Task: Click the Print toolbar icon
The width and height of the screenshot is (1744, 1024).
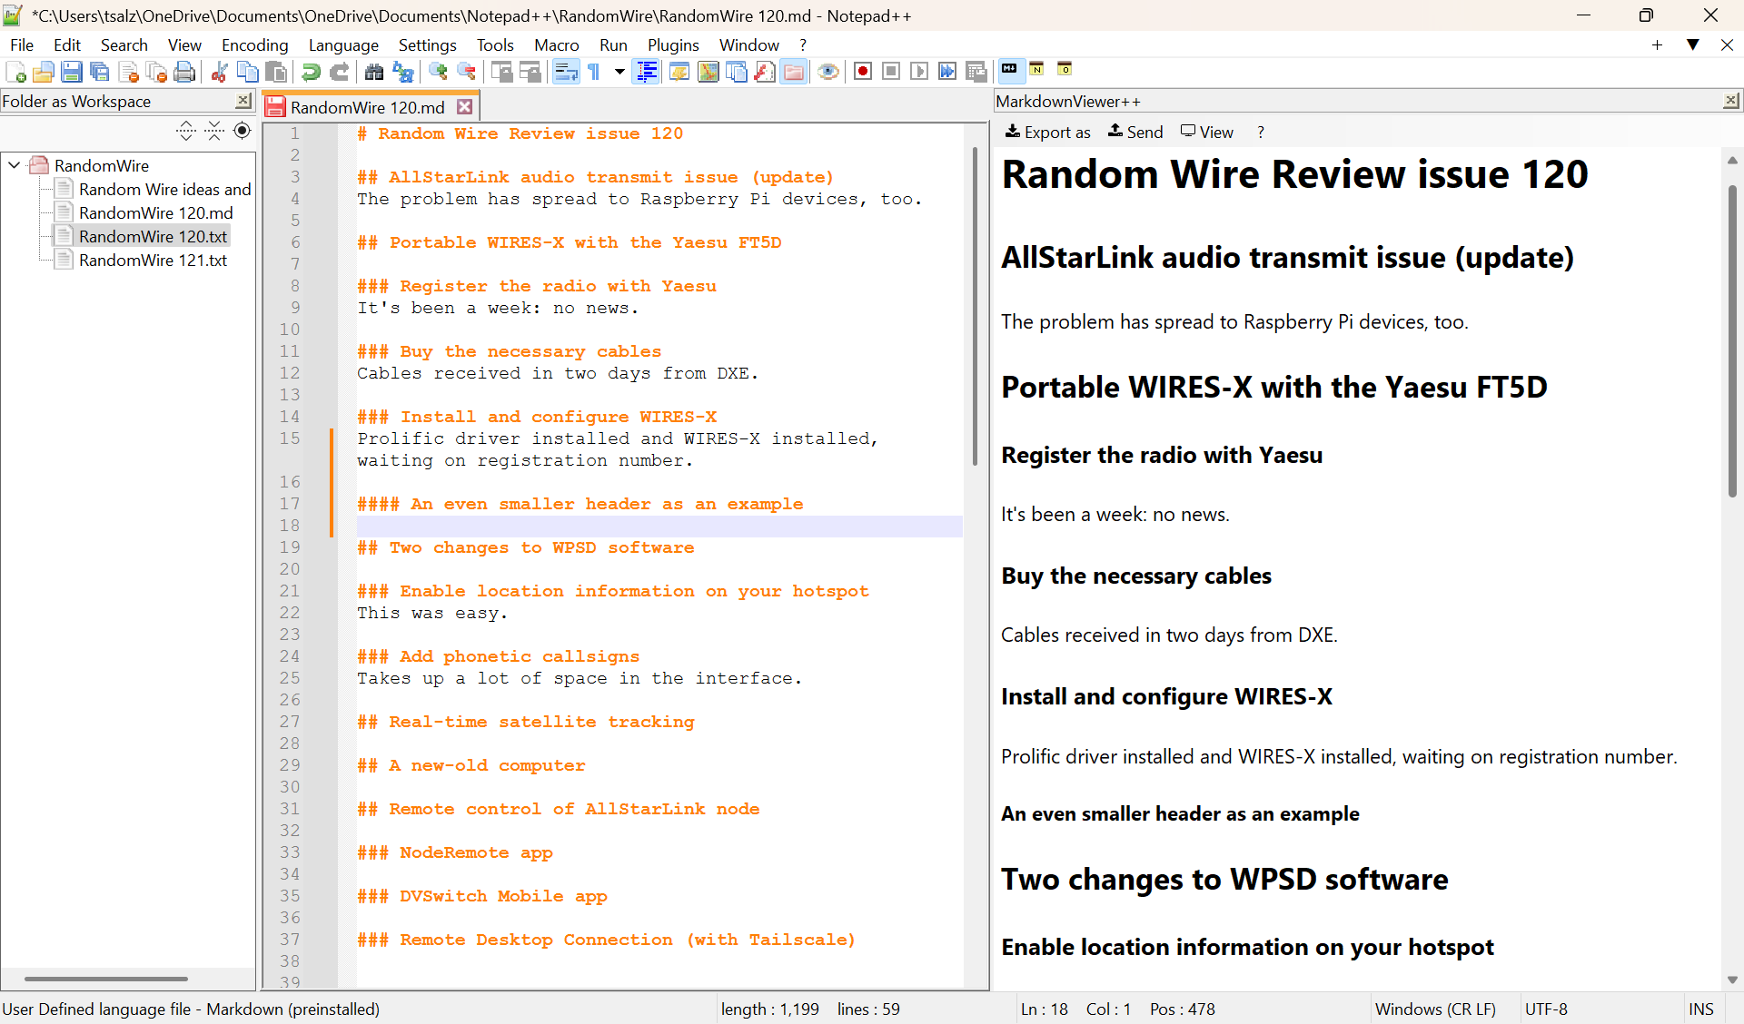Action: [x=184, y=72]
